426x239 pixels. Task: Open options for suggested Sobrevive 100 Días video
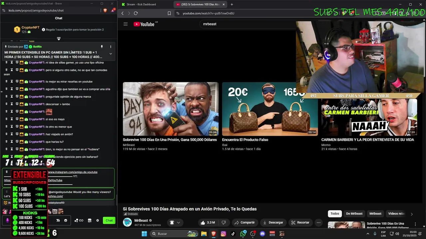pos(415,224)
